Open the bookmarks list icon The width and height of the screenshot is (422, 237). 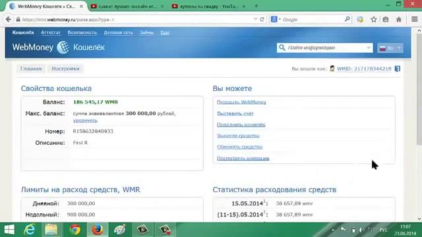click(x=386, y=19)
